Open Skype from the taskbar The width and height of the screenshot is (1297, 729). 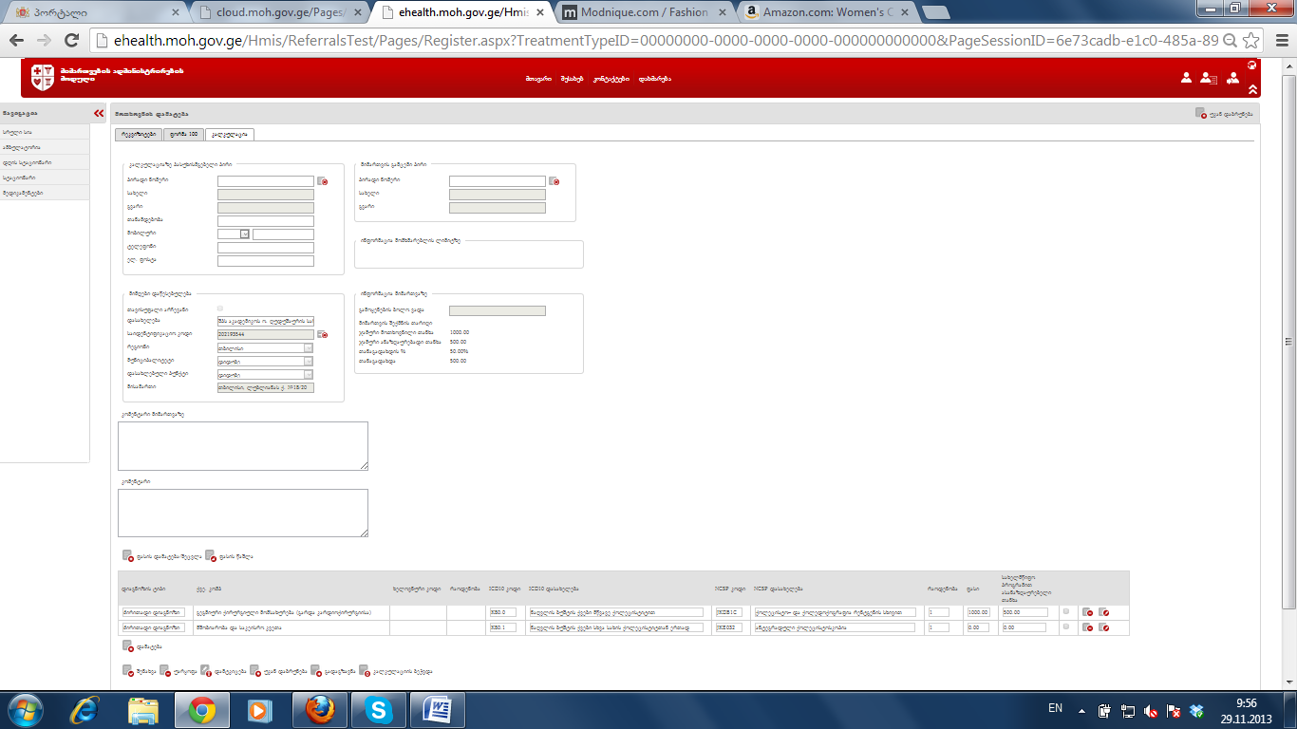(x=378, y=709)
